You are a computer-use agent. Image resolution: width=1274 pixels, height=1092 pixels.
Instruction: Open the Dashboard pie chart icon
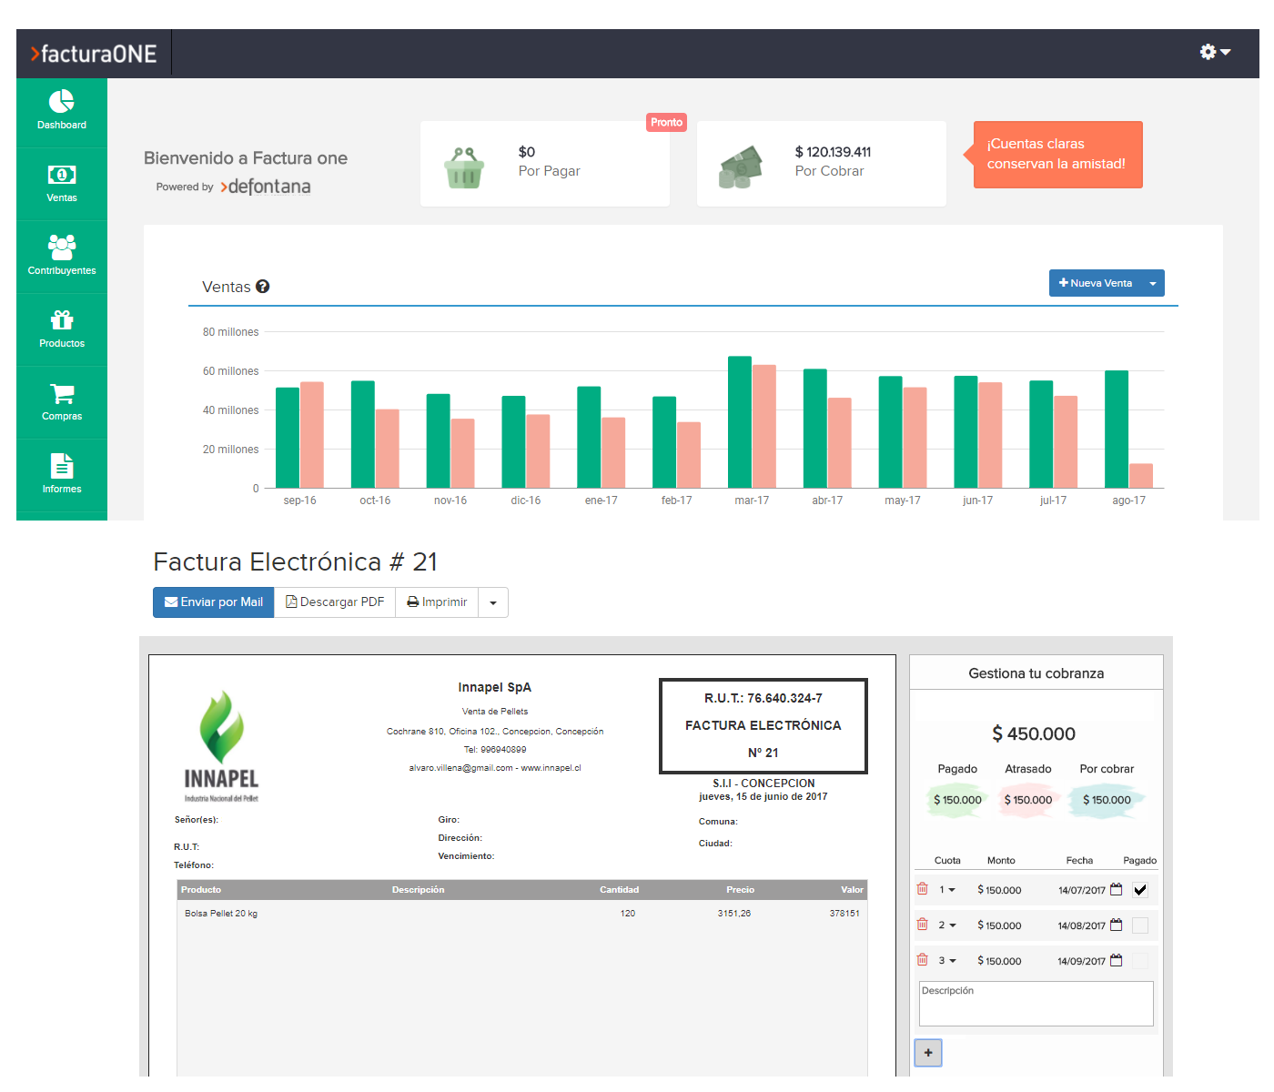pyautogui.click(x=61, y=101)
